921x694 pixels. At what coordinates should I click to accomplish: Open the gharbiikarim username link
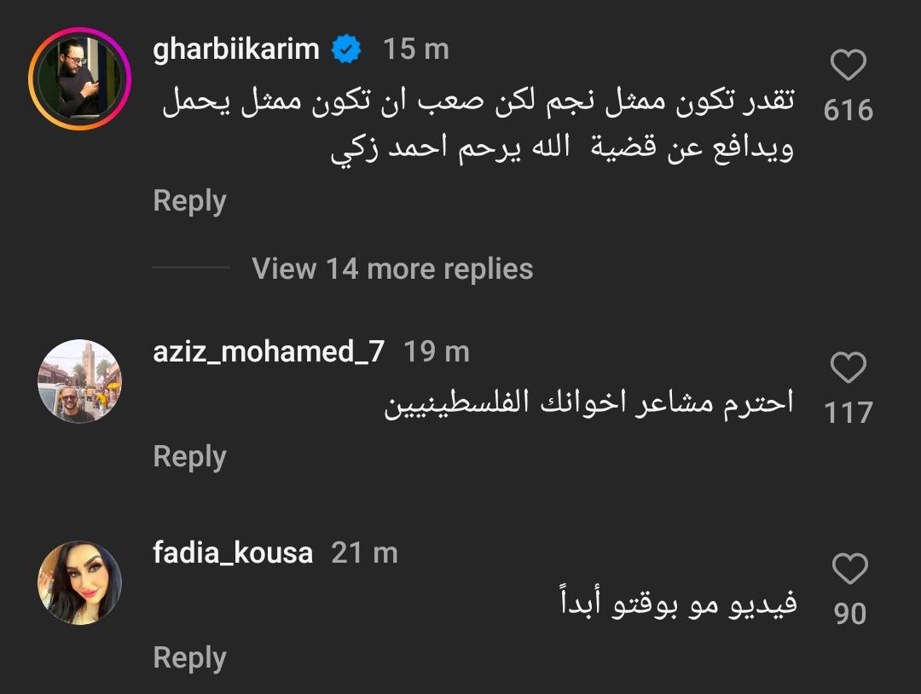pyautogui.click(x=236, y=49)
